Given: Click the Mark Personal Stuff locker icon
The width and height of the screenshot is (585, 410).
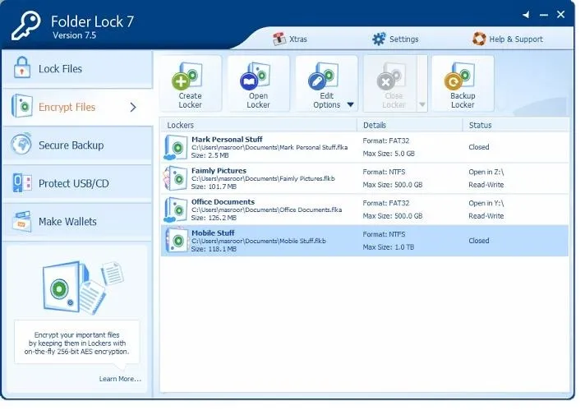Looking at the screenshot, I should click(x=175, y=147).
